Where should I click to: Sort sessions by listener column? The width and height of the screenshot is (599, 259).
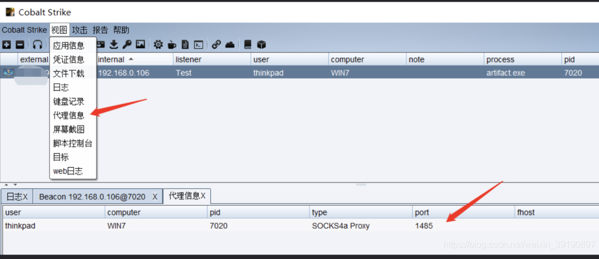click(212, 60)
